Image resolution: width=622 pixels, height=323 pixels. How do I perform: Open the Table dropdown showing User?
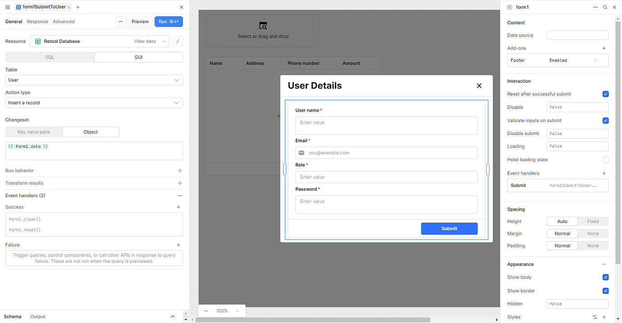tap(93, 80)
